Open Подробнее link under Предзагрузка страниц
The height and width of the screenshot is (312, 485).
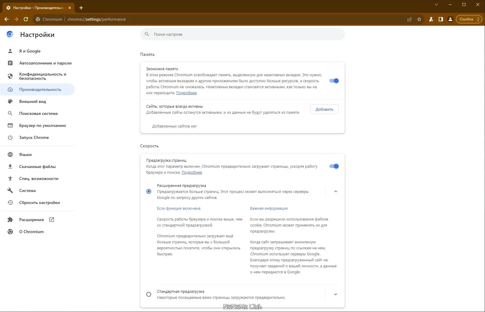(192, 172)
